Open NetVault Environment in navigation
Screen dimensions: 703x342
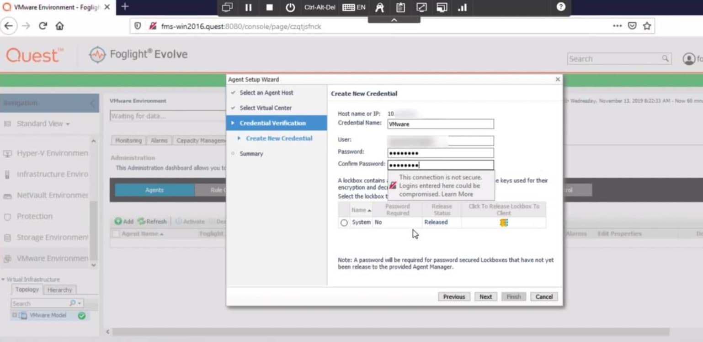[x=46, y=195]
